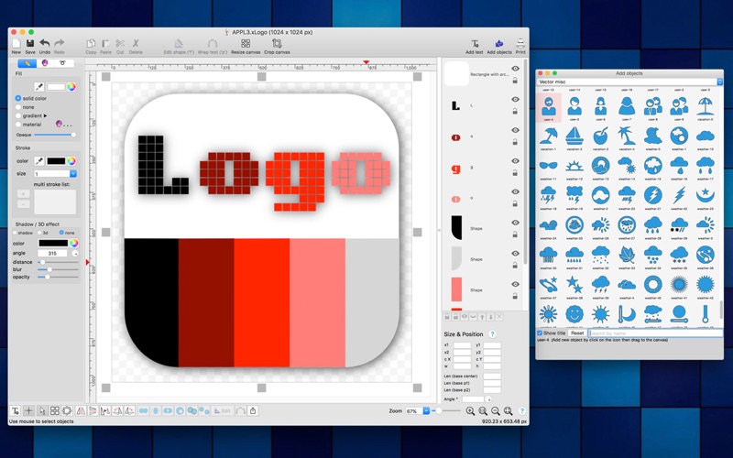Screen dimensions: 733x458
Task: Hide the 'L' layer using its eye icon
Action: [x=516, y=100]
